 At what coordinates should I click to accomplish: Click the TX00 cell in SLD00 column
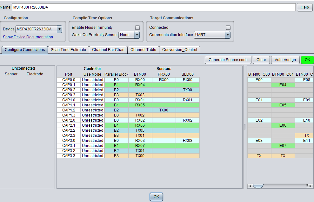(188, 90)
